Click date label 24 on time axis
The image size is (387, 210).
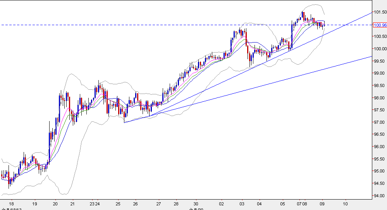pyautogui.click(x=97, y=204)
